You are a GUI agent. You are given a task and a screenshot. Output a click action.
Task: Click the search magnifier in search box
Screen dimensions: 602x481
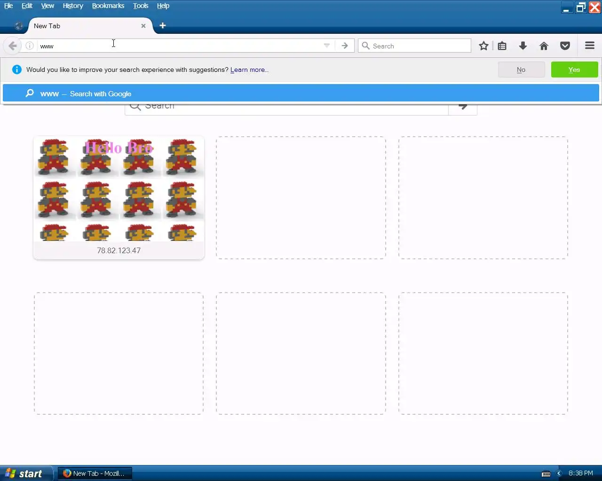pos(365,46)
